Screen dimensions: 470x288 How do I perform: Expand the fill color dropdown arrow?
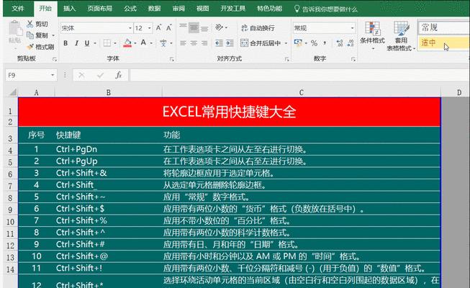point(135,43)
